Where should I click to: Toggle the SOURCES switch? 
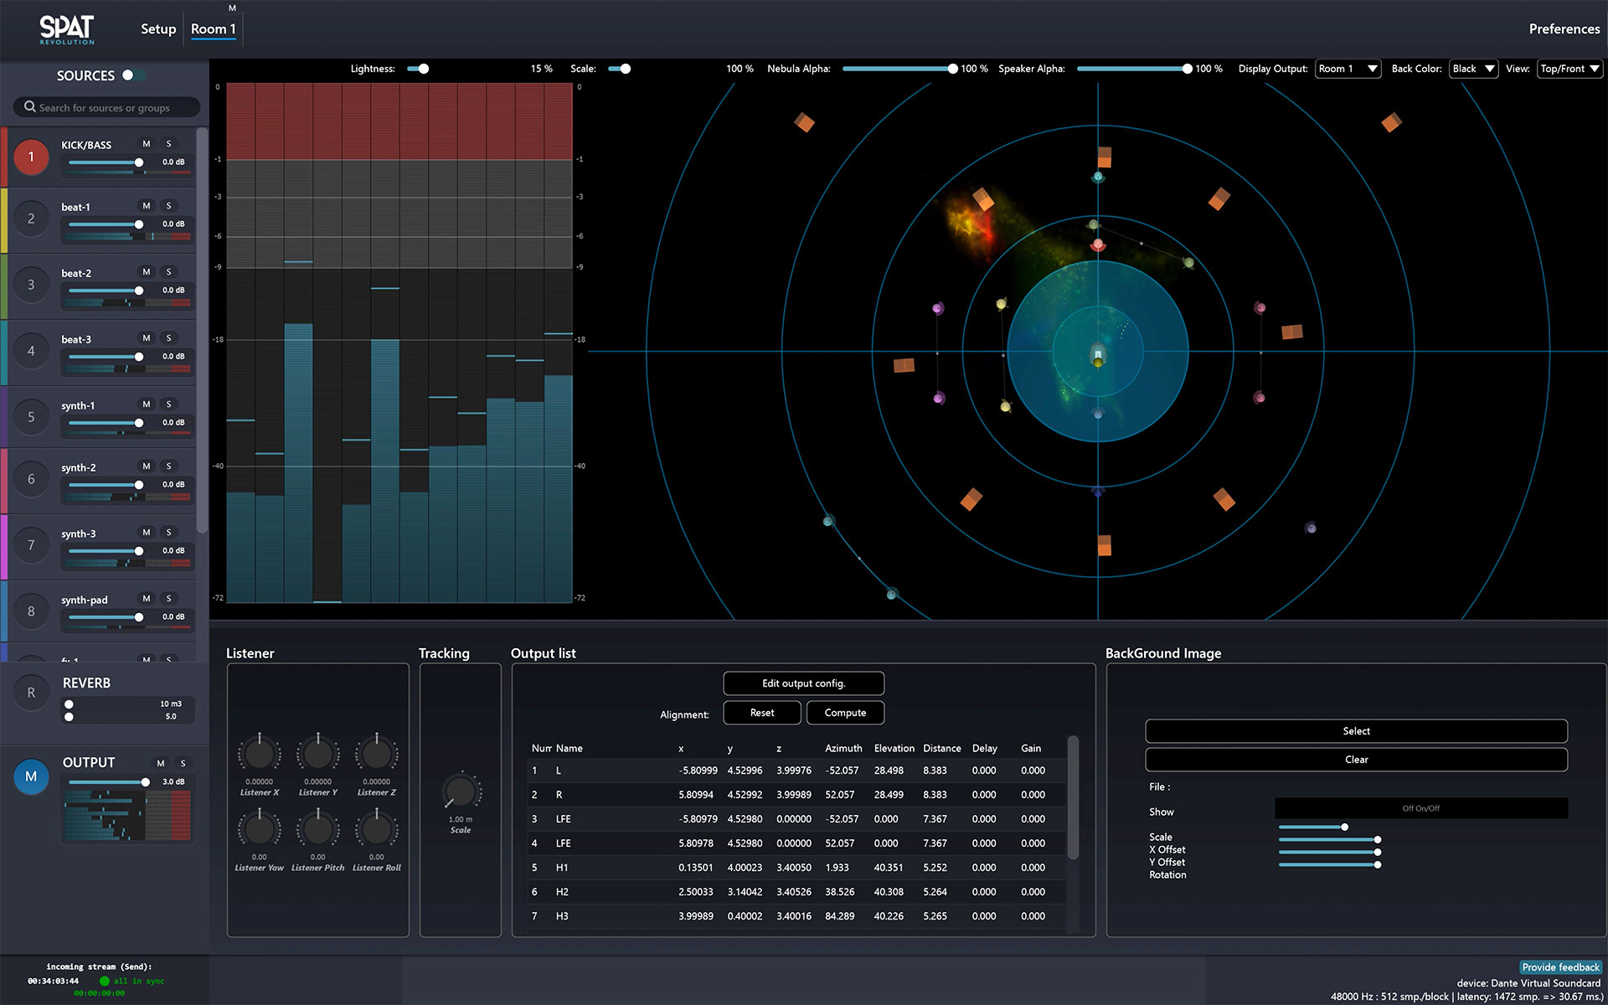tap(133, 75)
